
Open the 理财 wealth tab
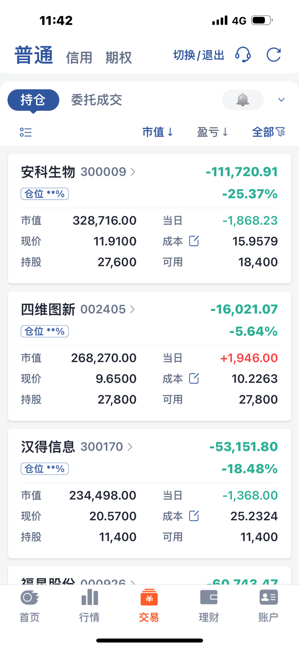point(209,605)
